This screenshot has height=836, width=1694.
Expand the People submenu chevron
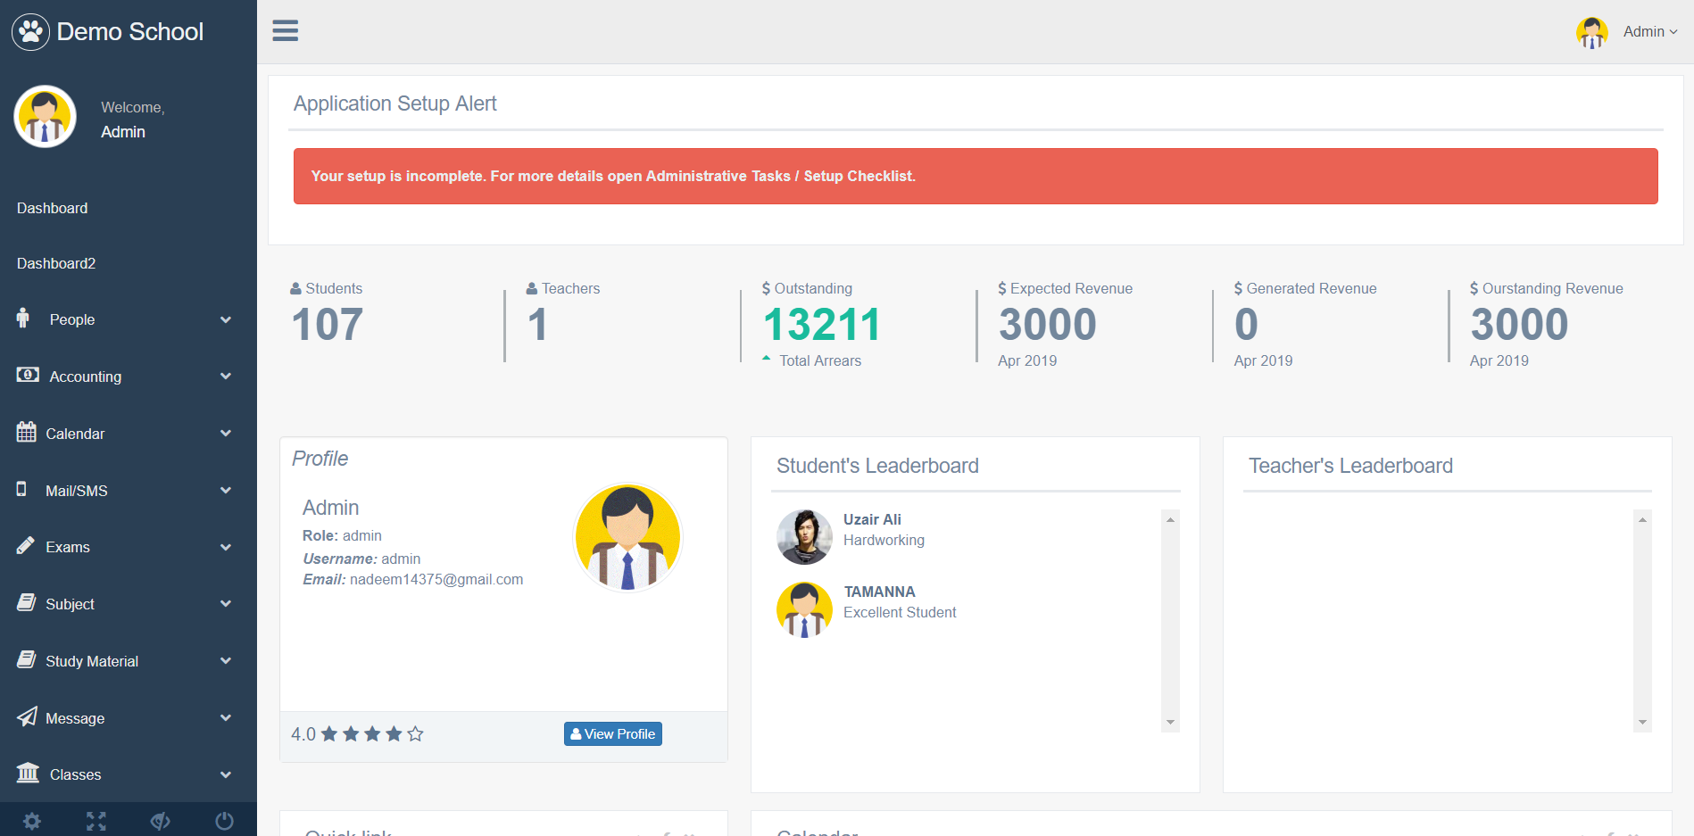[x=226, y=319]
